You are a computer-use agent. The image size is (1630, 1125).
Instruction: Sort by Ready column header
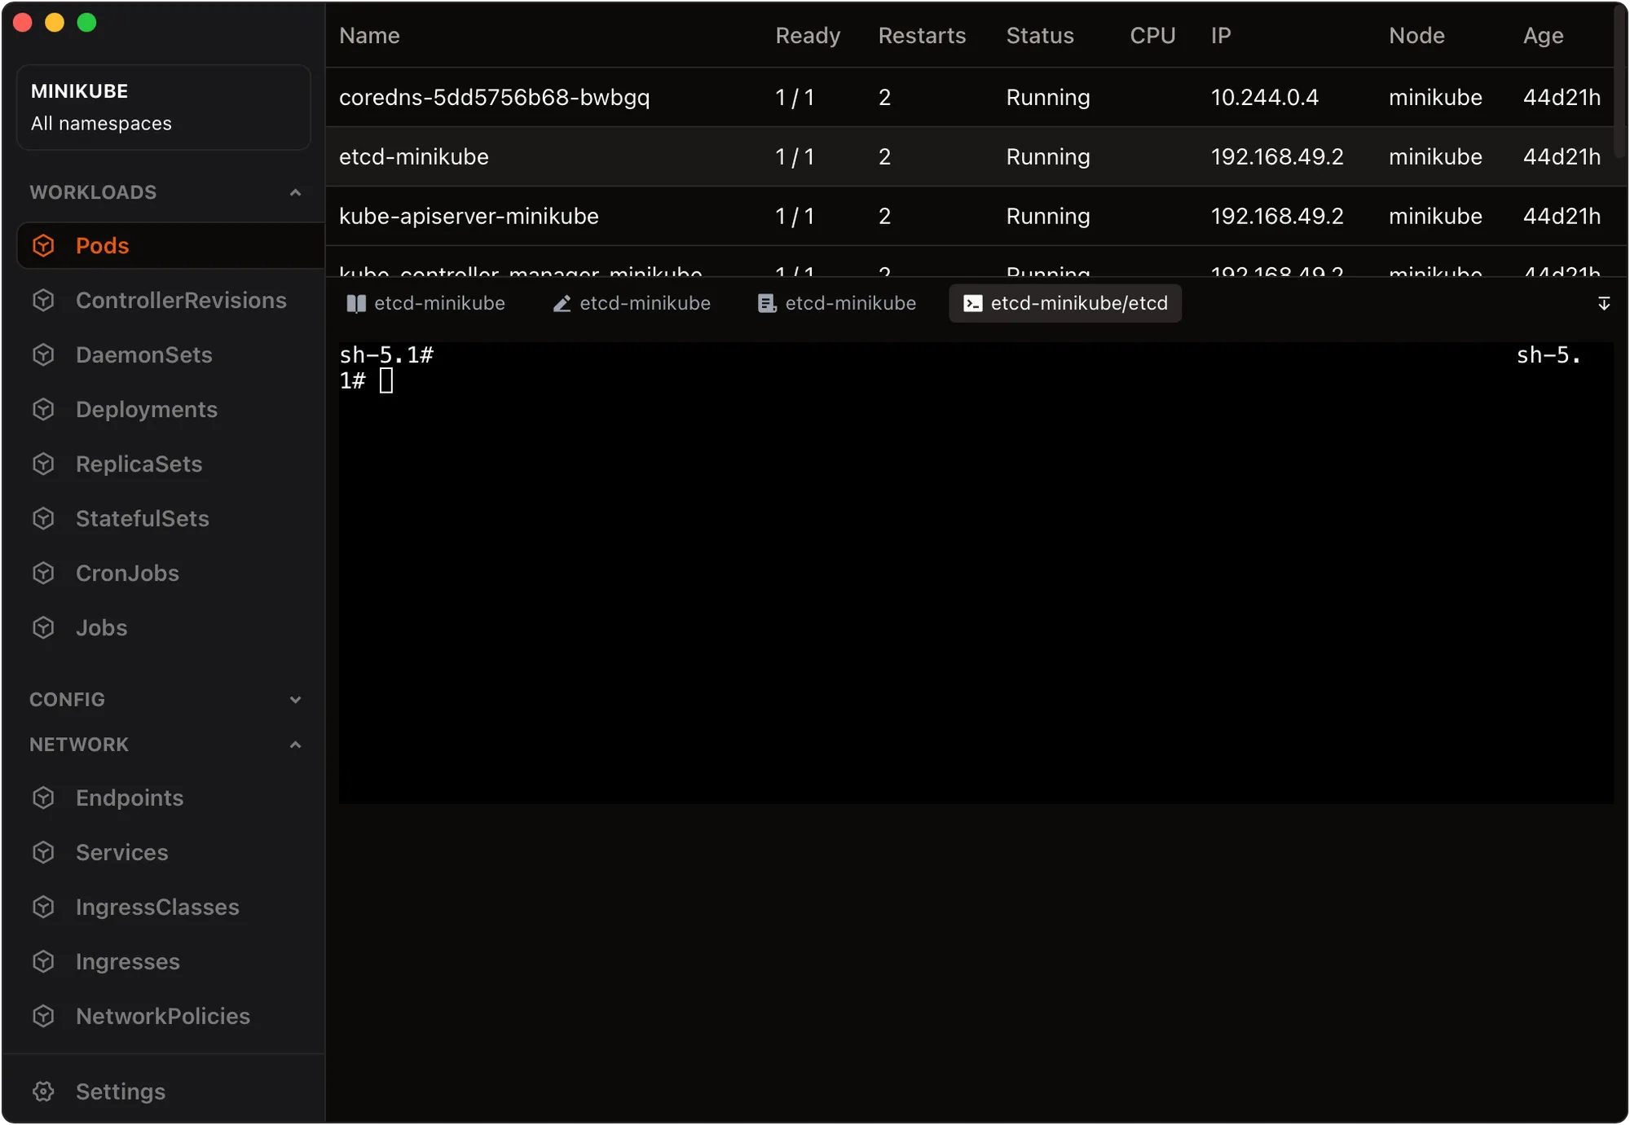point(807,35)
